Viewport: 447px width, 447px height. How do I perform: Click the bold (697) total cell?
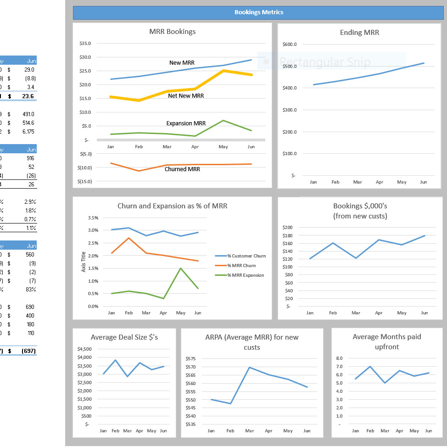[x=28, y=351]
